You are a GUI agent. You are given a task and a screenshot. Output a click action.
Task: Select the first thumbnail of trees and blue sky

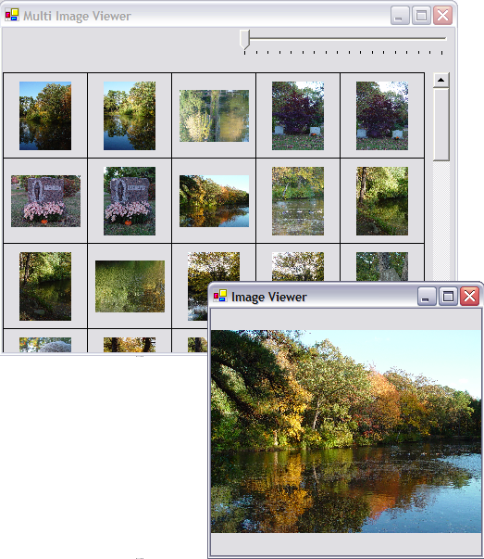[x=45, y=116]
